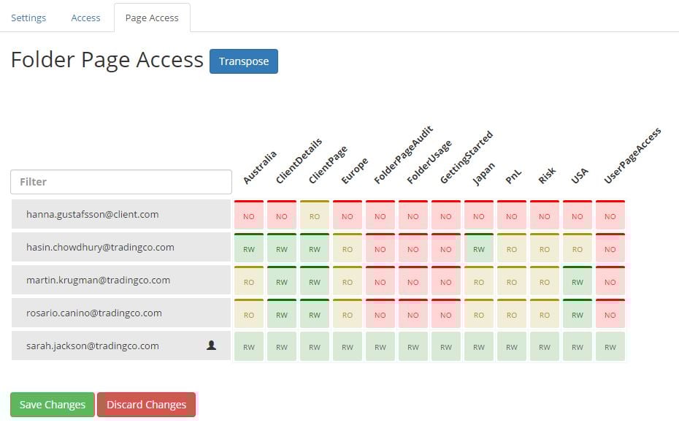This screenshot has width=679, height=431.
Task: Toggle rosario.canino's ClientDetails RW cell
Action: (282, 313)
